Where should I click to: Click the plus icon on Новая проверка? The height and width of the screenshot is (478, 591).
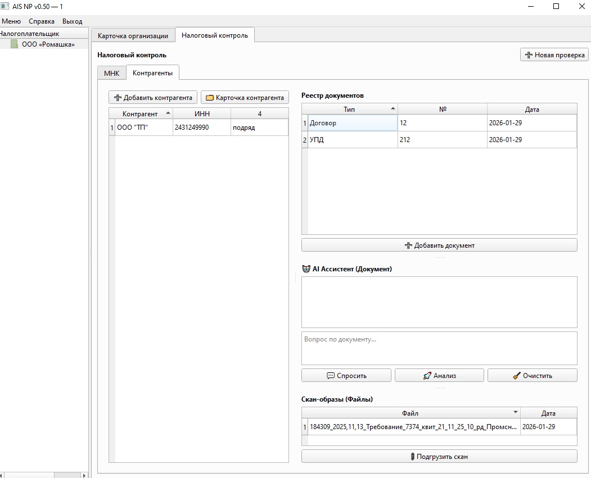(529, 55)
